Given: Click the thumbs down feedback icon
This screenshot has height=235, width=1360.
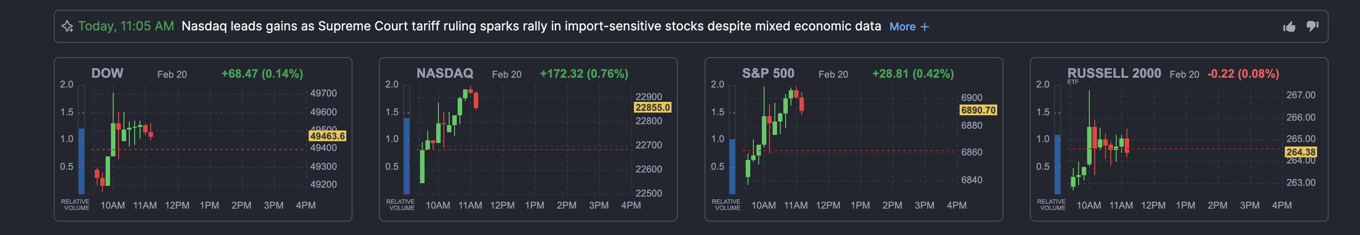Looking at the screenshot, I should (1313, 26).
